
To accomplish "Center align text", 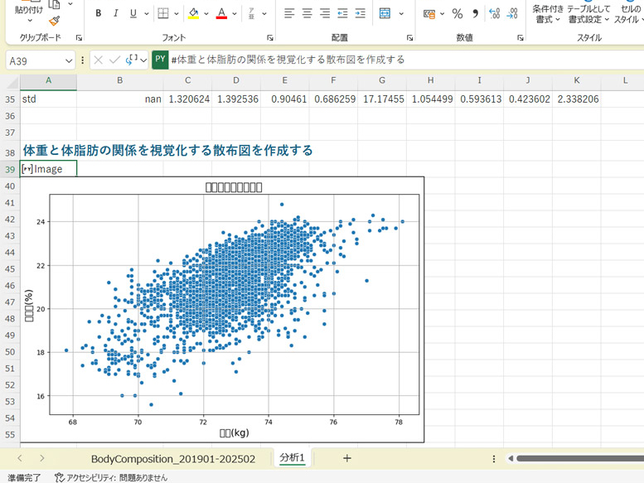I will pos(307,13).
